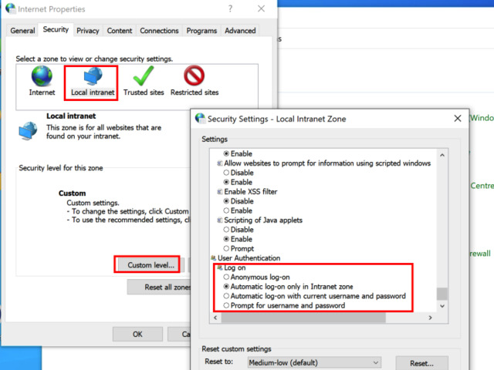Open the Advanced tab
The width and height of the screenshot is (494, 370).
pyautogui.click(x=240, y=31)
